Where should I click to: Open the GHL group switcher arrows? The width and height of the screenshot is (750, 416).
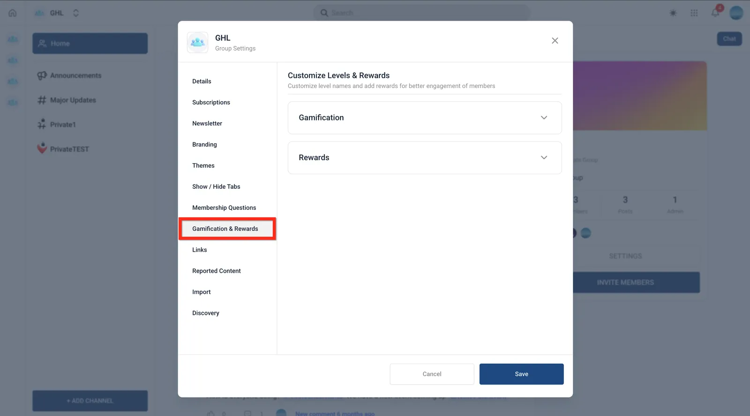76,13
